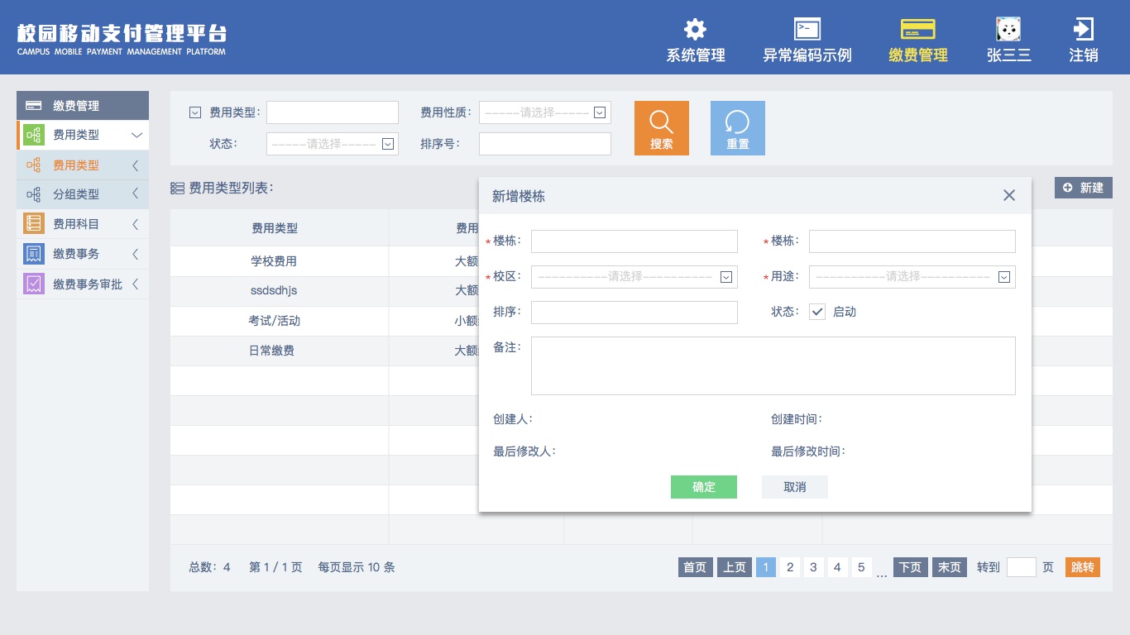Screen dimensions: 1130x635
Task: Uncheck the 启动 status checkbox
Action: tap(817, 312)
